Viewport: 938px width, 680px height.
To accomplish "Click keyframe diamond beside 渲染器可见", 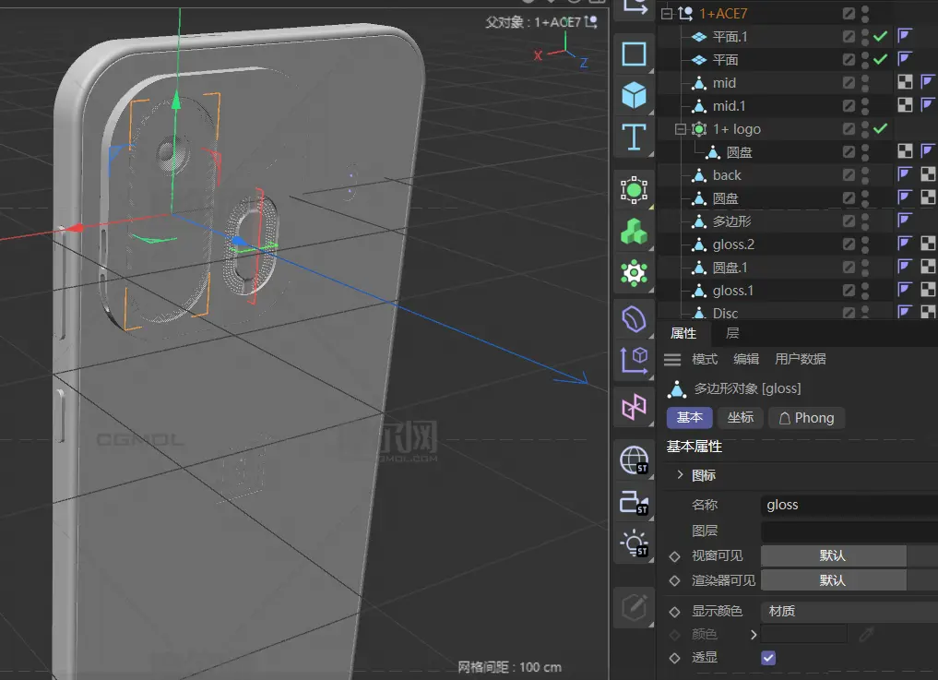I will pos(675,581).
